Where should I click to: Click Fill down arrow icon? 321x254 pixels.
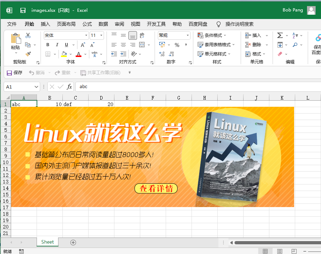click(280, 45)
